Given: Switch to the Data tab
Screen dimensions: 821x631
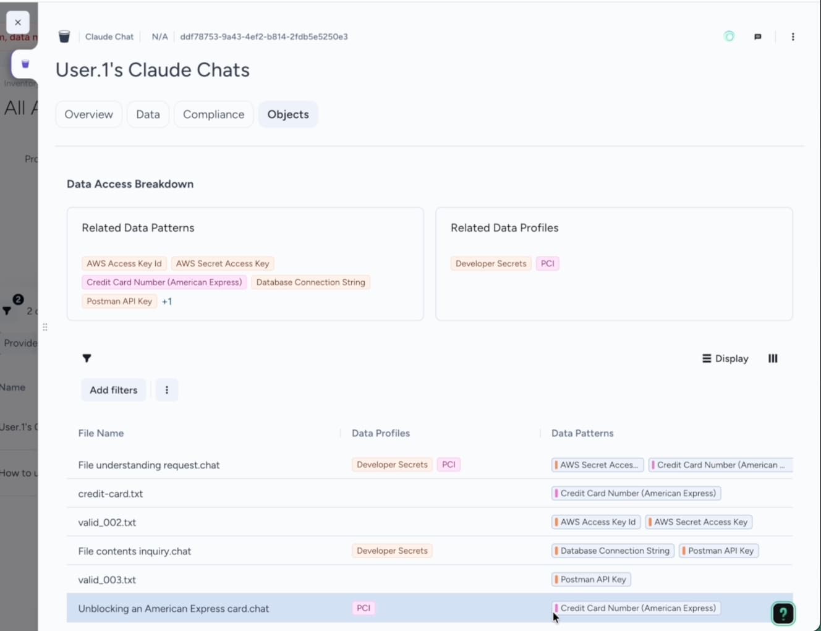Looking at the screenshot, I should pos(148,114).
